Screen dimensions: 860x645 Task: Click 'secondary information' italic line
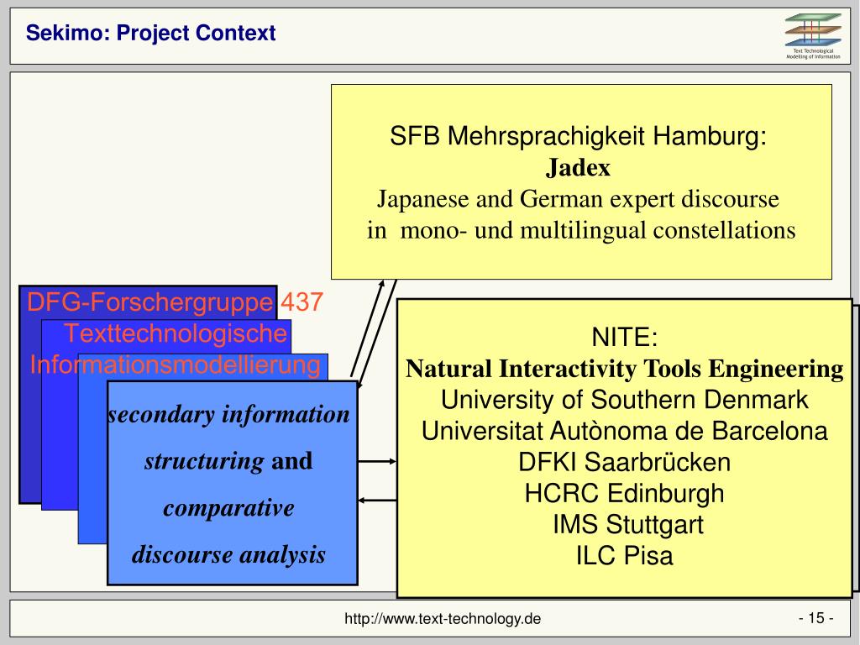pos(228,414)
